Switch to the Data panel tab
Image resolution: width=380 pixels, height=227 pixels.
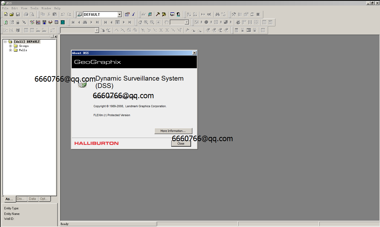coord(32,199)
